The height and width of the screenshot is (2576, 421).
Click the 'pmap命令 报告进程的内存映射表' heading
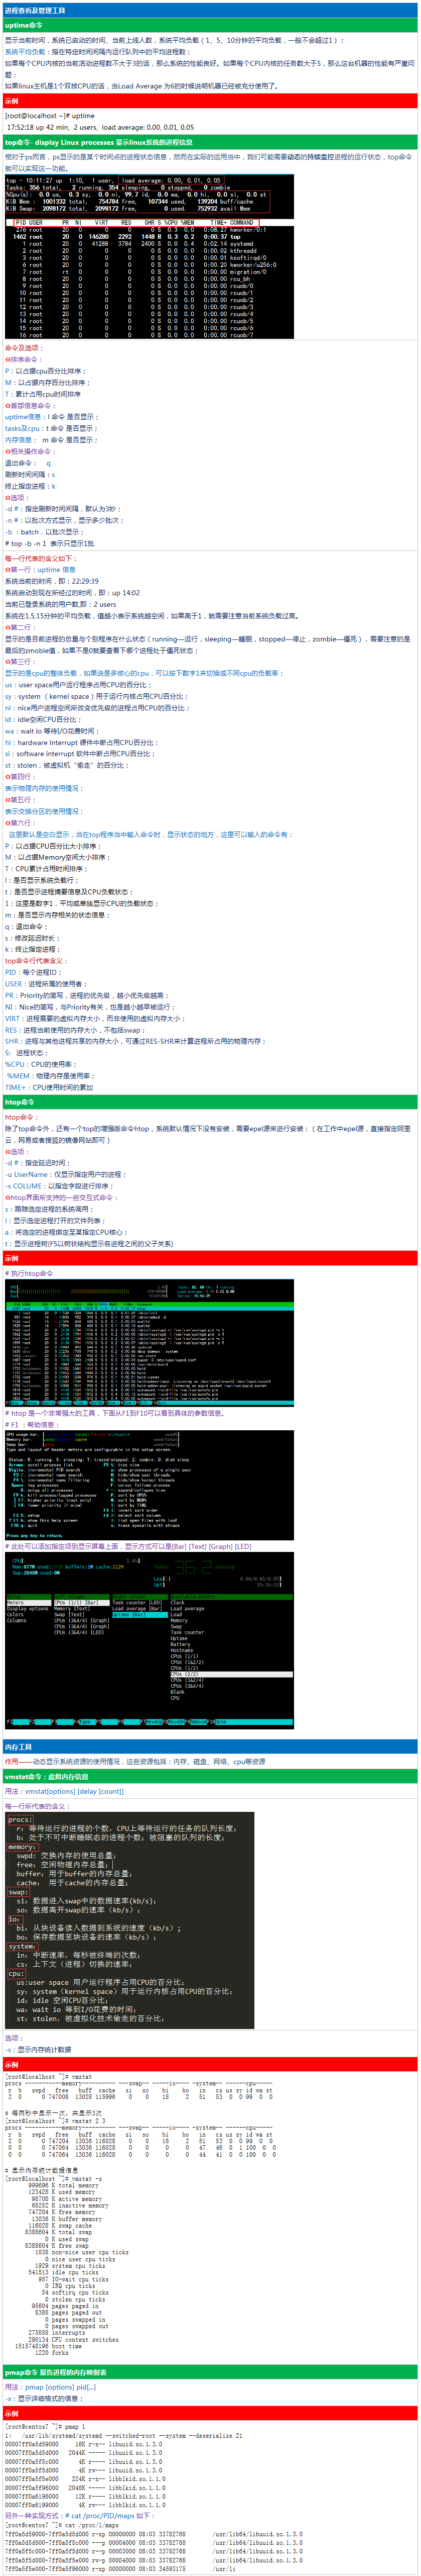tap(211, 2372)
